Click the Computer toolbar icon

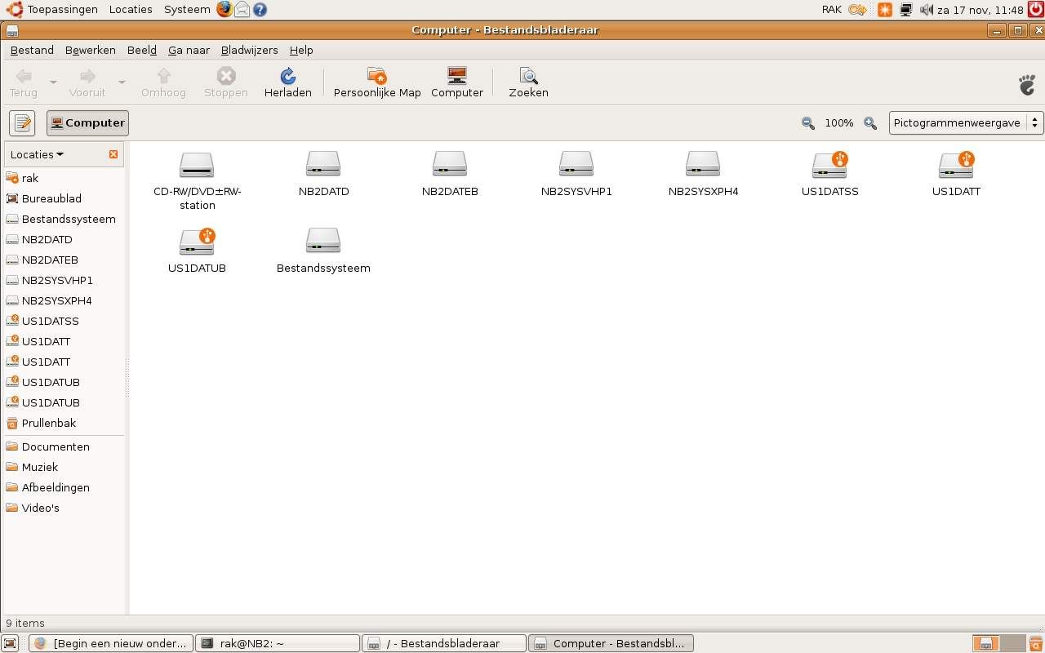(457, 77)
